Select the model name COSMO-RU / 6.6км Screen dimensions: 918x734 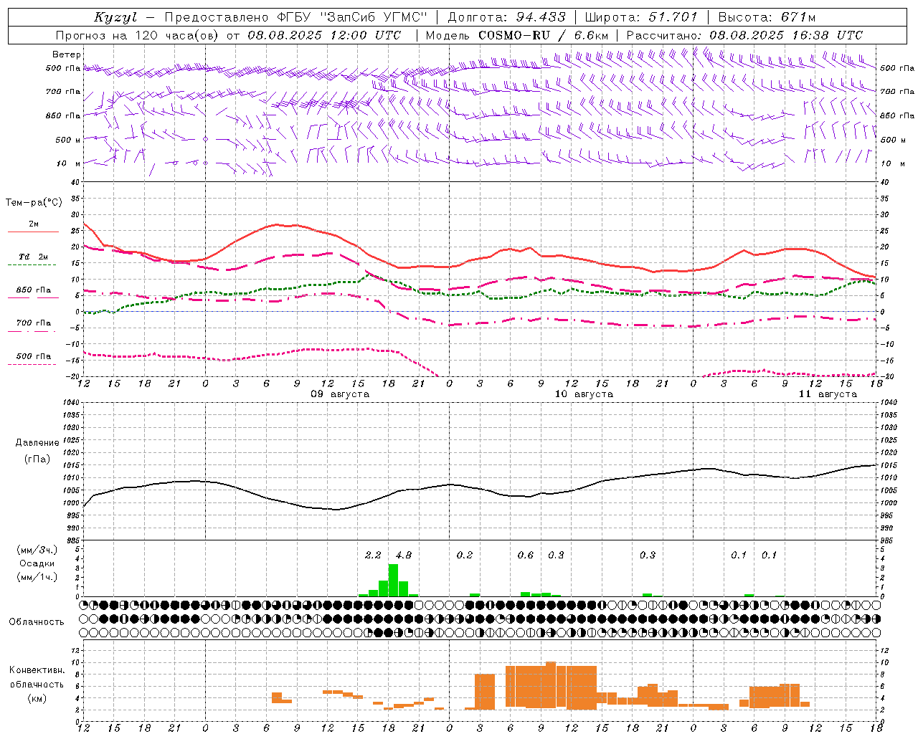pyautogui.click(x=543, y=35)
